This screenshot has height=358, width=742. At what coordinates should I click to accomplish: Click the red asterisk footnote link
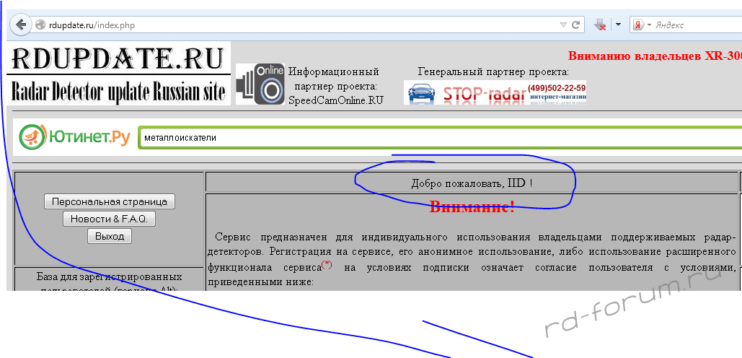tap(327, 266)
